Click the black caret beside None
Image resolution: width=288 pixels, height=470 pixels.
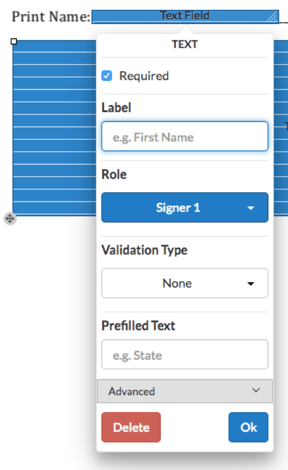pyautogui.click(x=251, y=284)
